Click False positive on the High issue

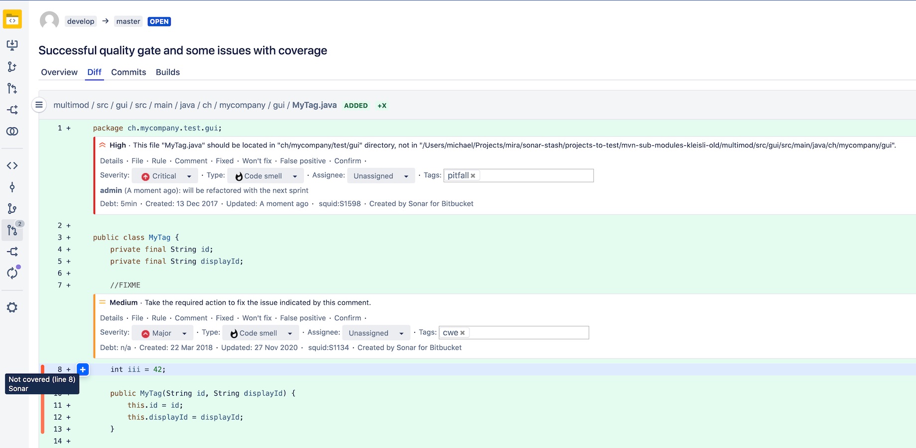(303, 161)
